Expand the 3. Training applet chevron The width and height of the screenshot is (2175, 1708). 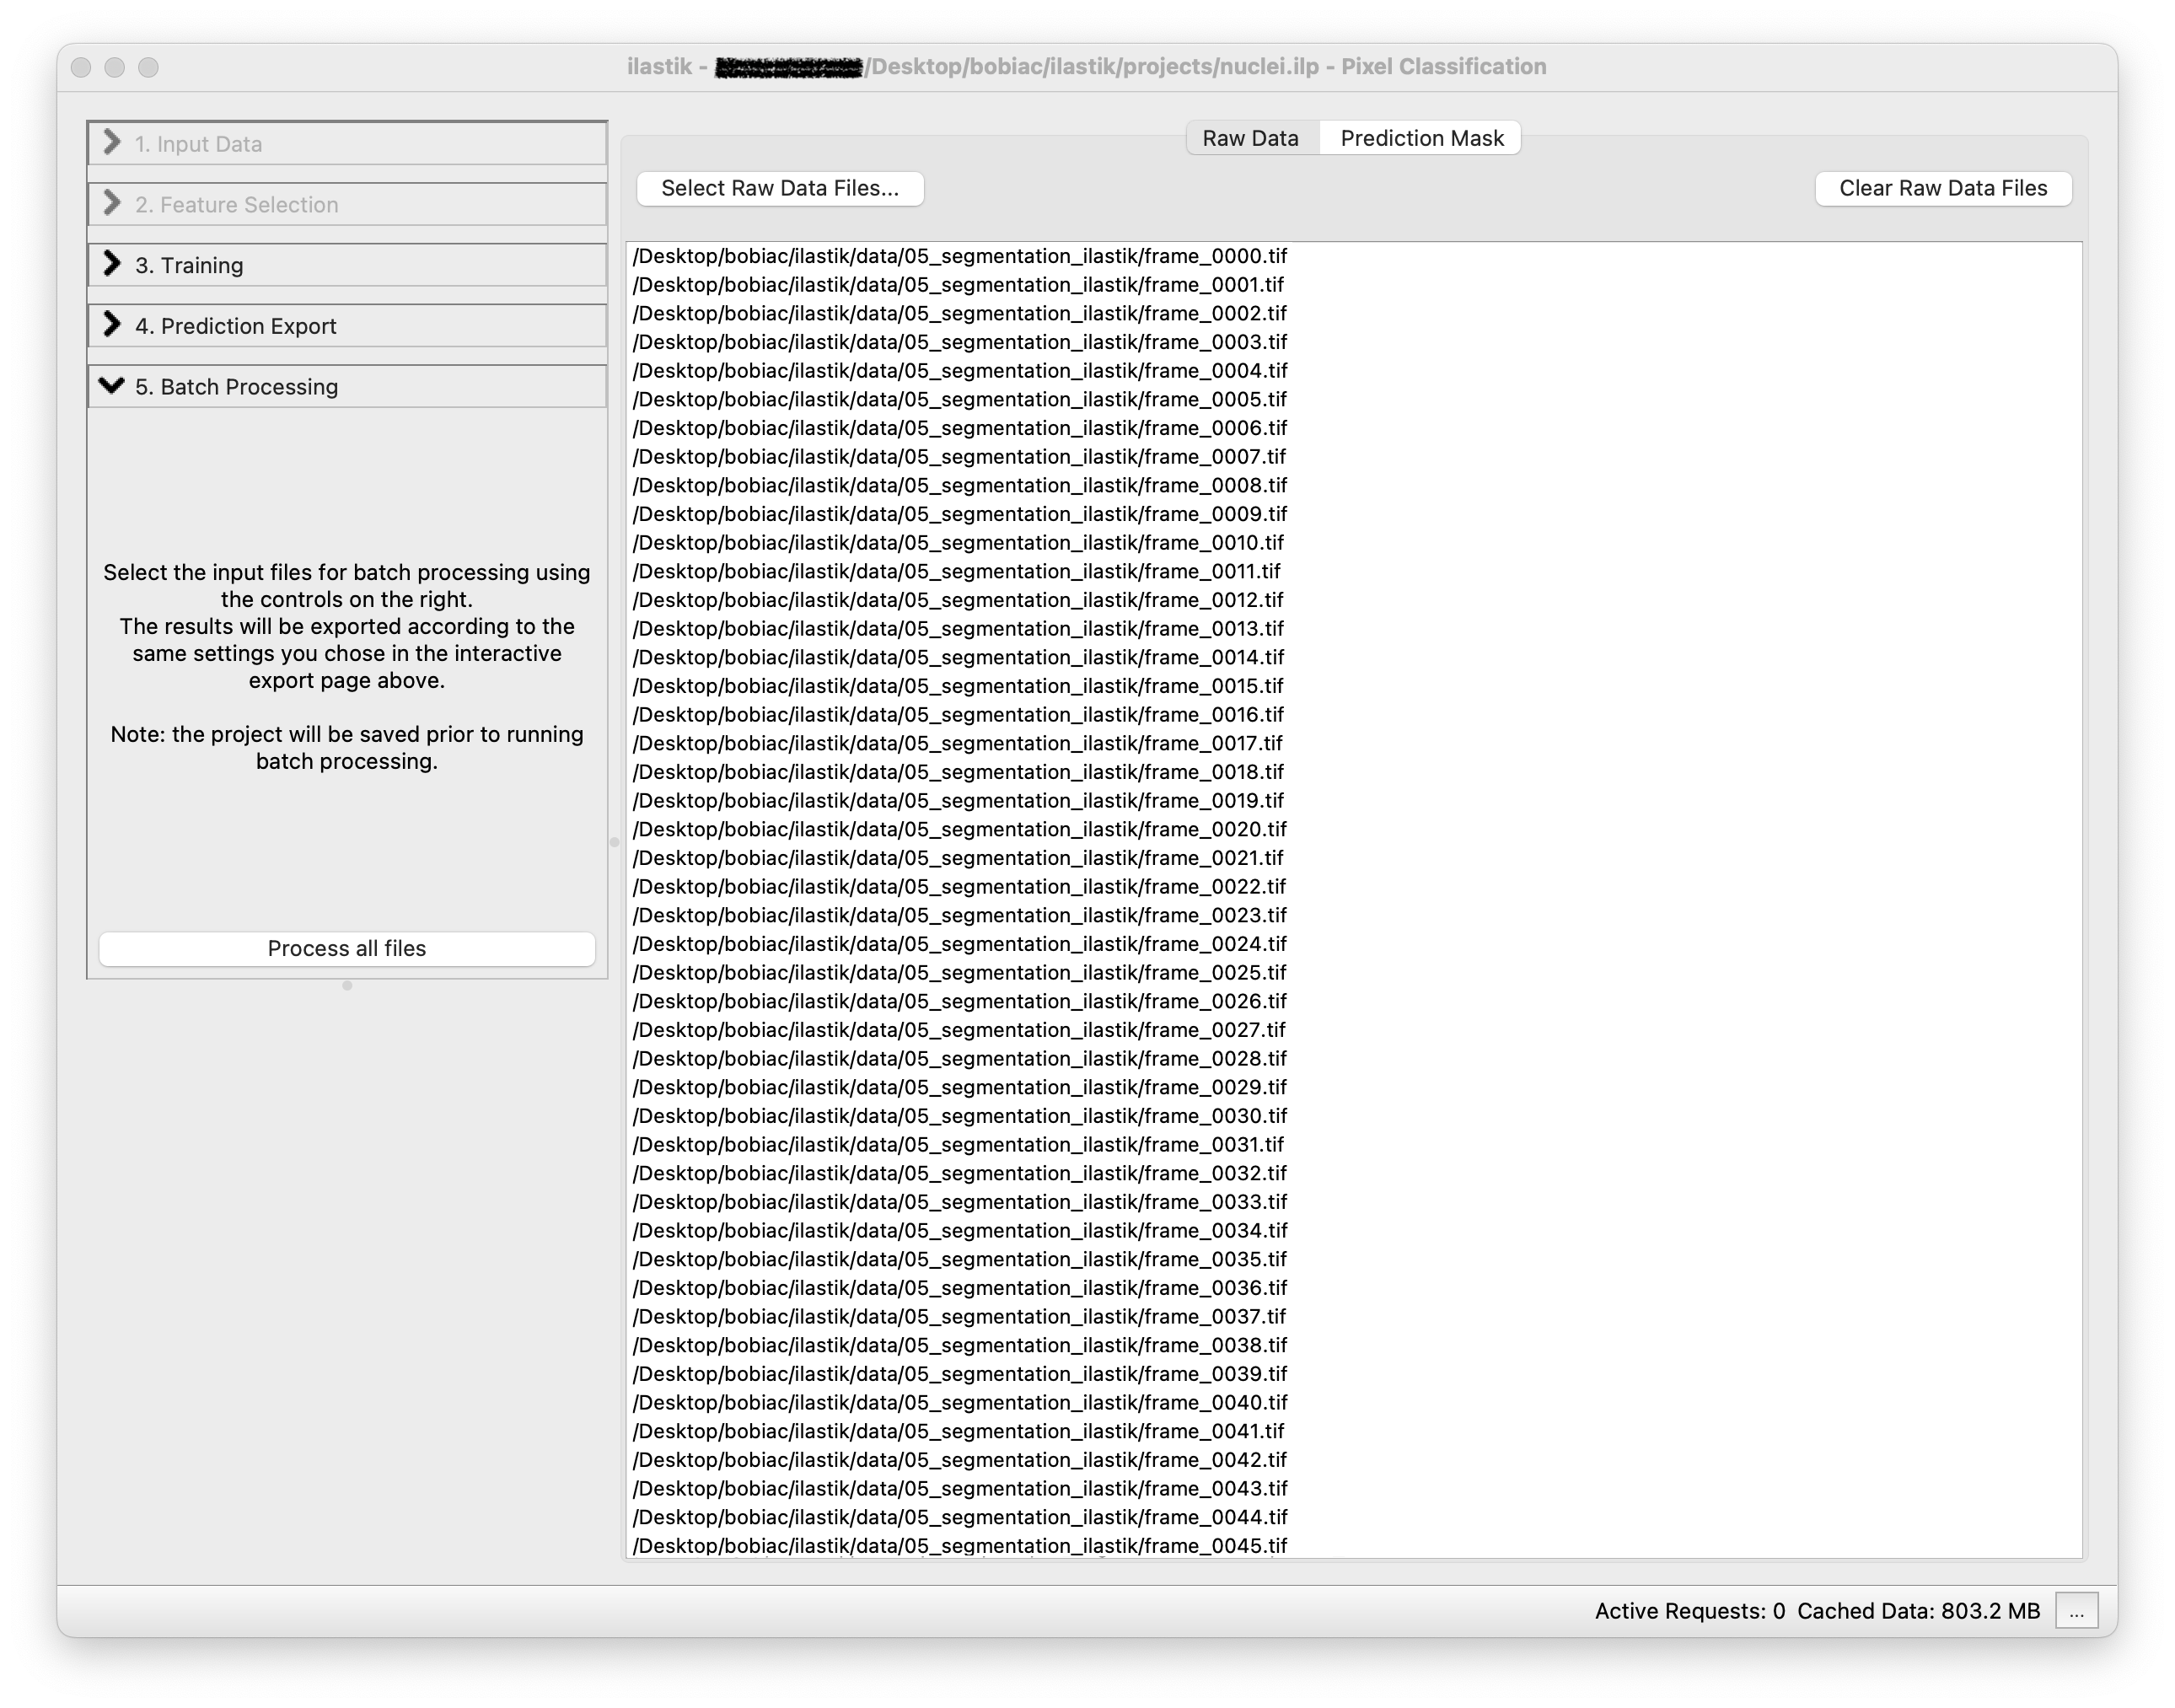coord(112,265)
